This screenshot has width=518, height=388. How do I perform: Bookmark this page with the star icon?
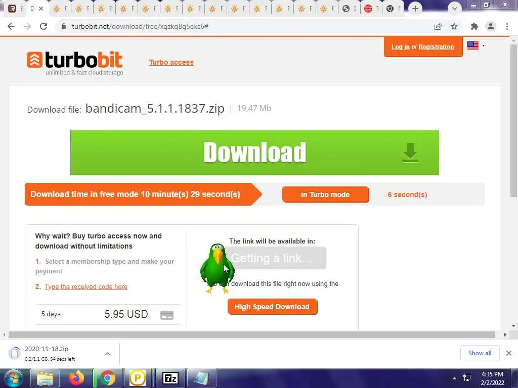pos(454,26)
